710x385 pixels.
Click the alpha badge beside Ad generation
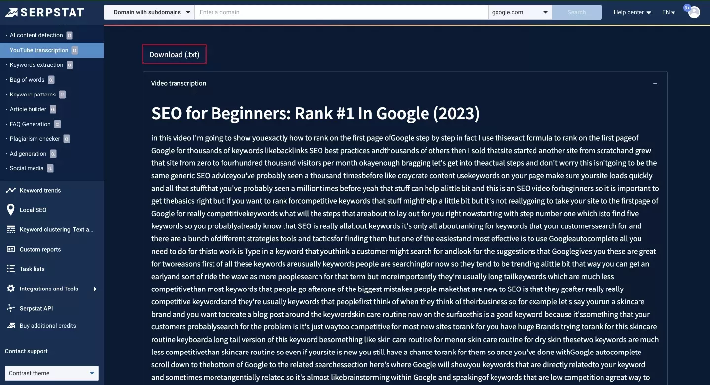(x=53, y=154)
